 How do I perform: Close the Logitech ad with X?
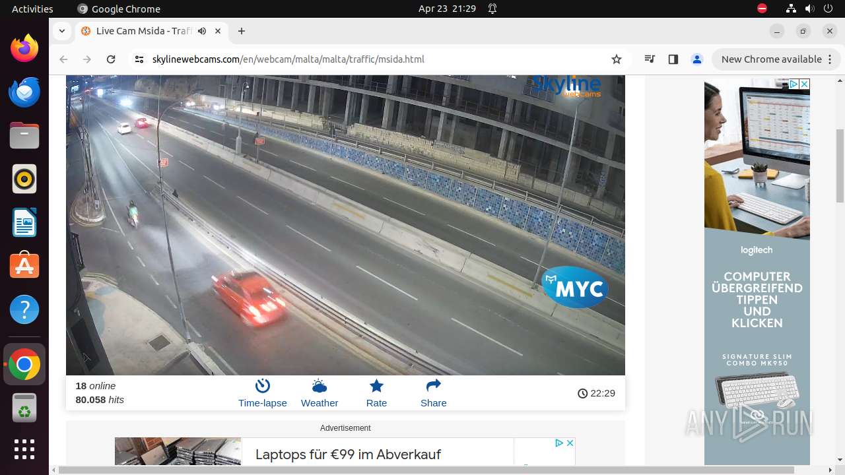pos(804,84)
